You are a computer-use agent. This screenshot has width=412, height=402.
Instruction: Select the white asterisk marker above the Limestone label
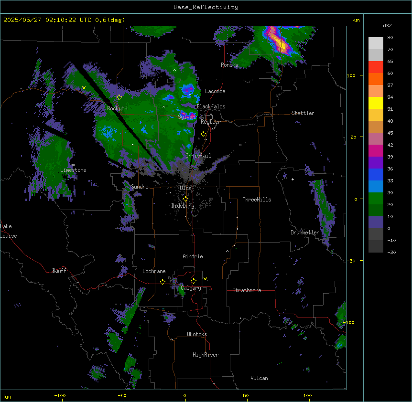click(x=73, y=165)
